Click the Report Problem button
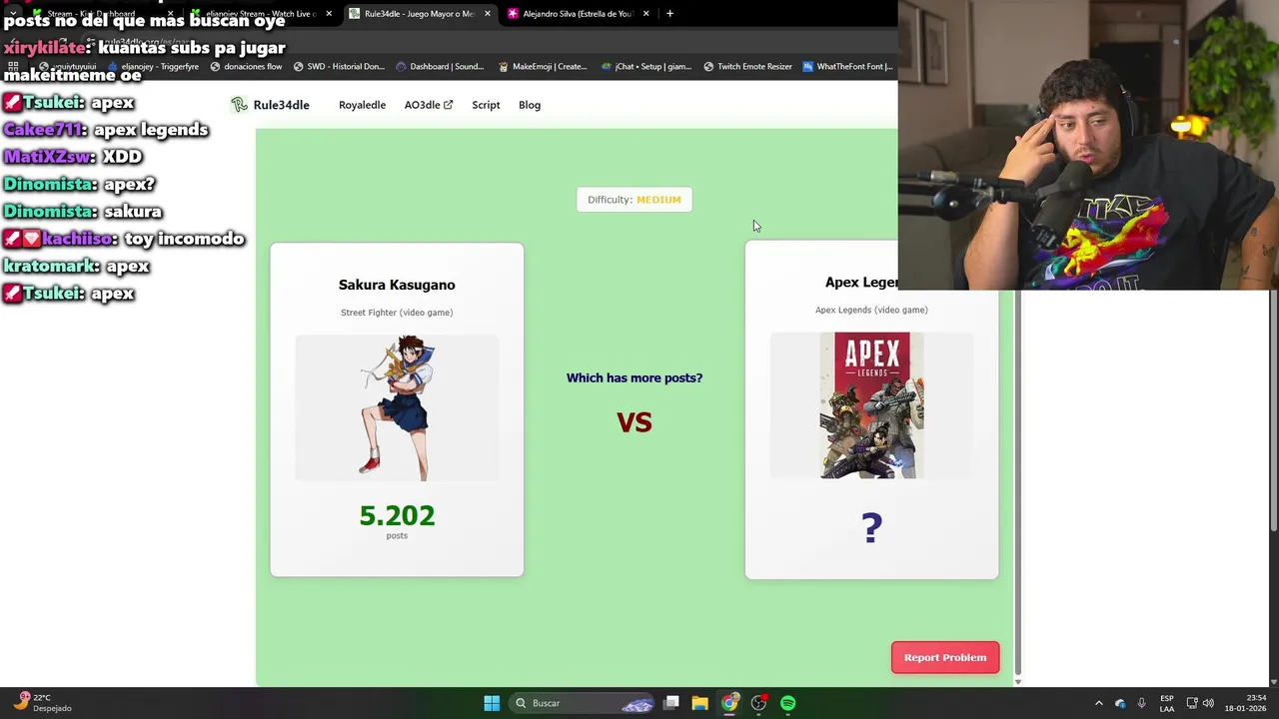 pos(945,657)
